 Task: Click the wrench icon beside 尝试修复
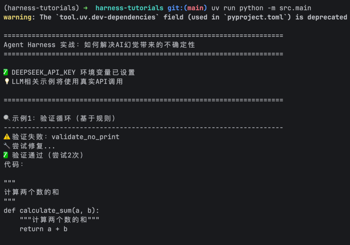(7, 146)
